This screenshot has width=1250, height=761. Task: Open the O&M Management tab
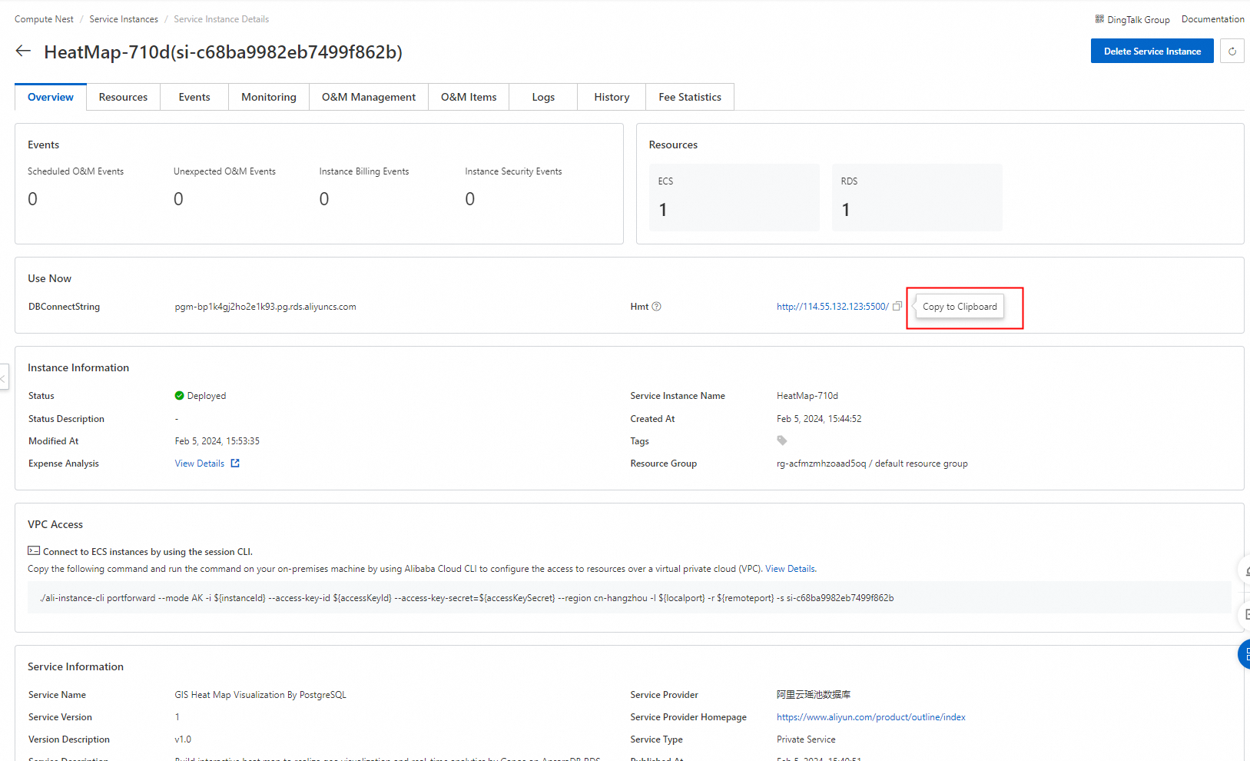click(369, 97)
